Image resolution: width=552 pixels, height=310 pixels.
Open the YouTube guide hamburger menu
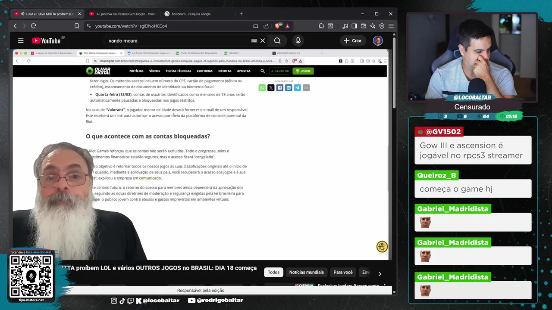click(x=21, y=40)
